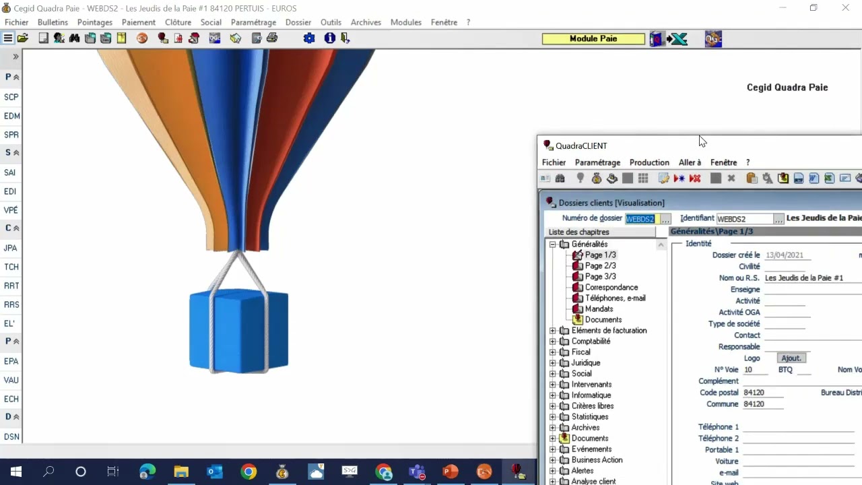Open the Aller à menu in QuadraCLIENT
This screenshot has width=862, height=485.
690,162
